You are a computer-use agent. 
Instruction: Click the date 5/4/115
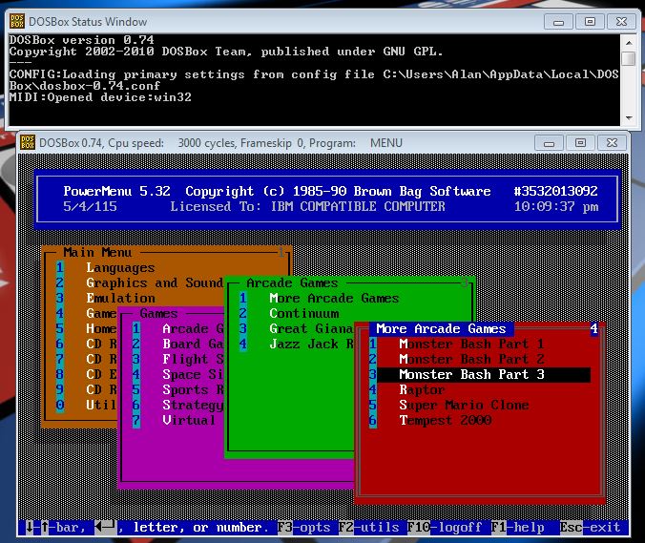tap(90, 206)
